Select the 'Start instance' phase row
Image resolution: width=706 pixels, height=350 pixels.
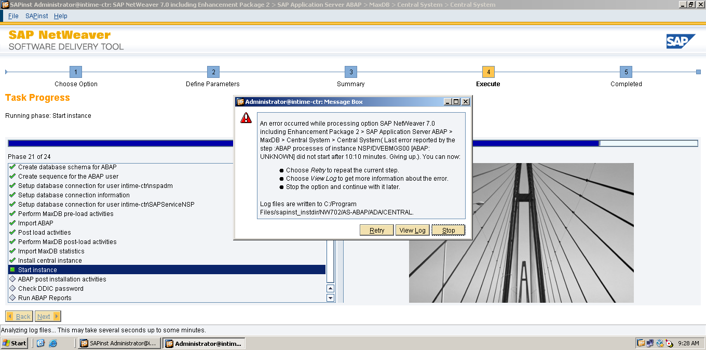point(167,270)
